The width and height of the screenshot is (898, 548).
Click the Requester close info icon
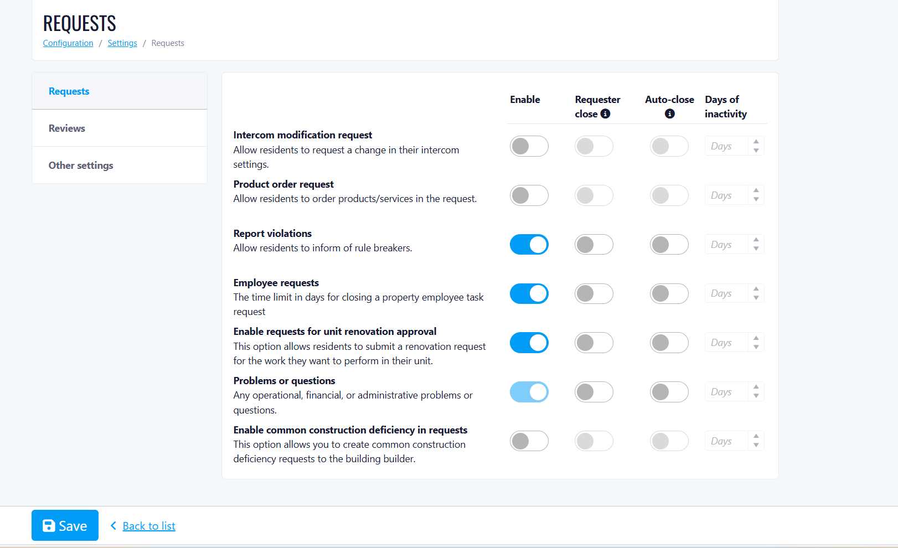[x=605, y=113]
